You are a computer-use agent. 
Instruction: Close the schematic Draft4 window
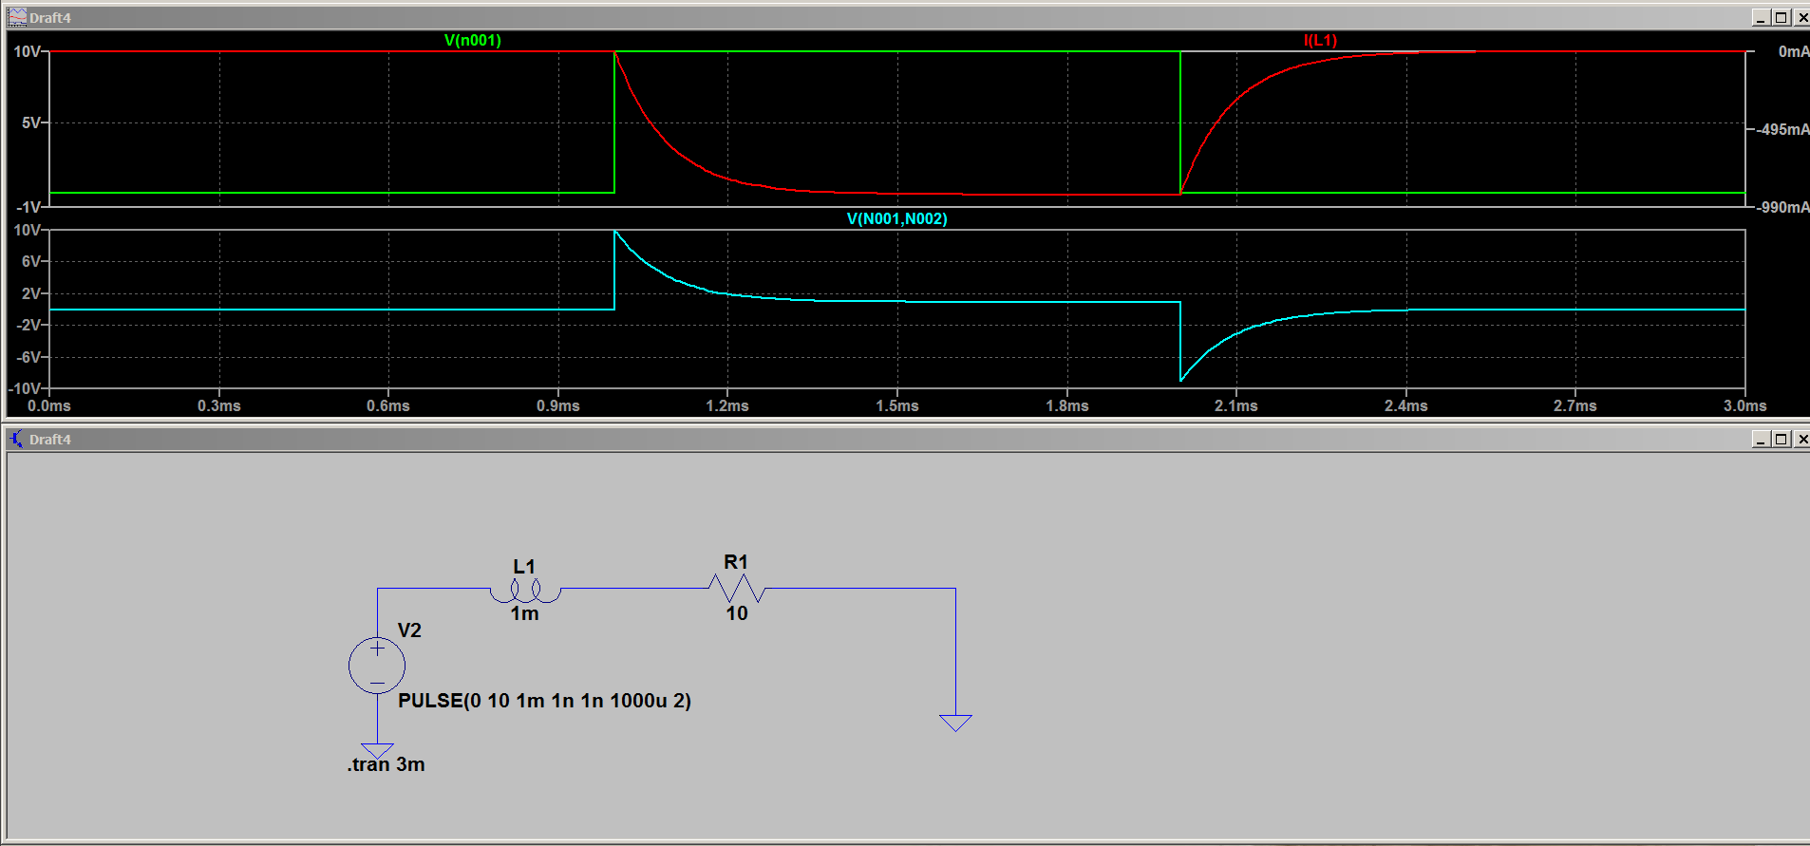pyautogui.click(x=1801, y=439)
